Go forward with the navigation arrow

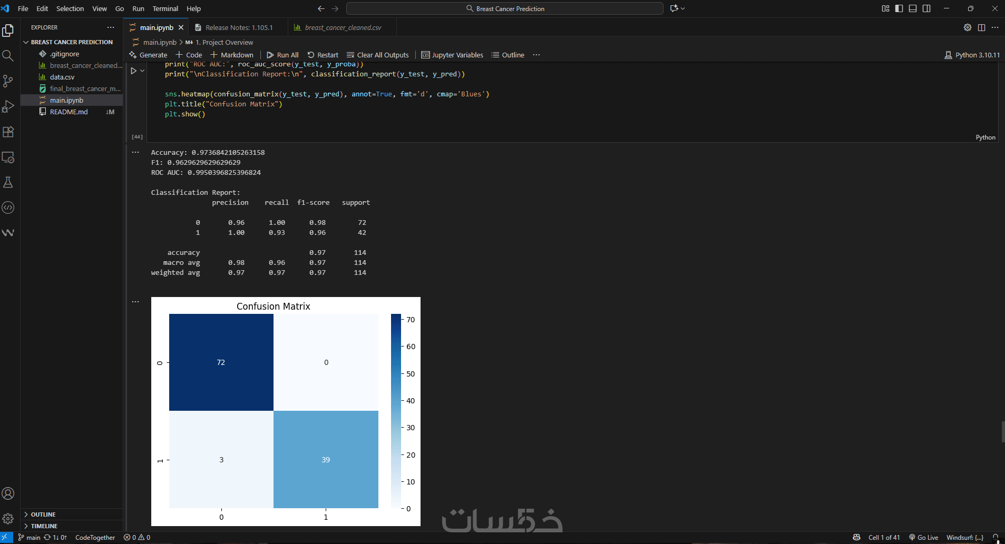pyautogui.click(x=335, y=8)
